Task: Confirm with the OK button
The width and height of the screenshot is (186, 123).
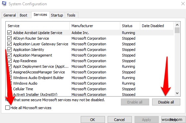Action: click(93, 120)
